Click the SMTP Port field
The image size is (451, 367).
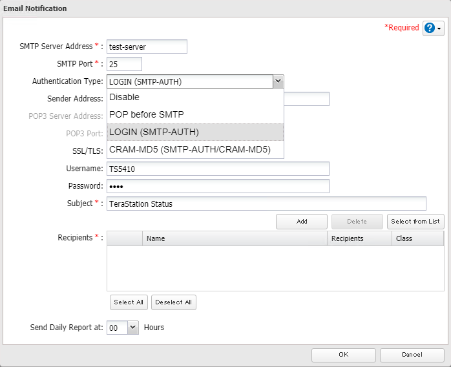(x=124, y=64)
